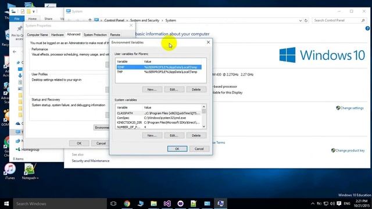This screenshot has width=372, height=209.
Task: Select the TEMP user variable row
Action: click(159, 67)
